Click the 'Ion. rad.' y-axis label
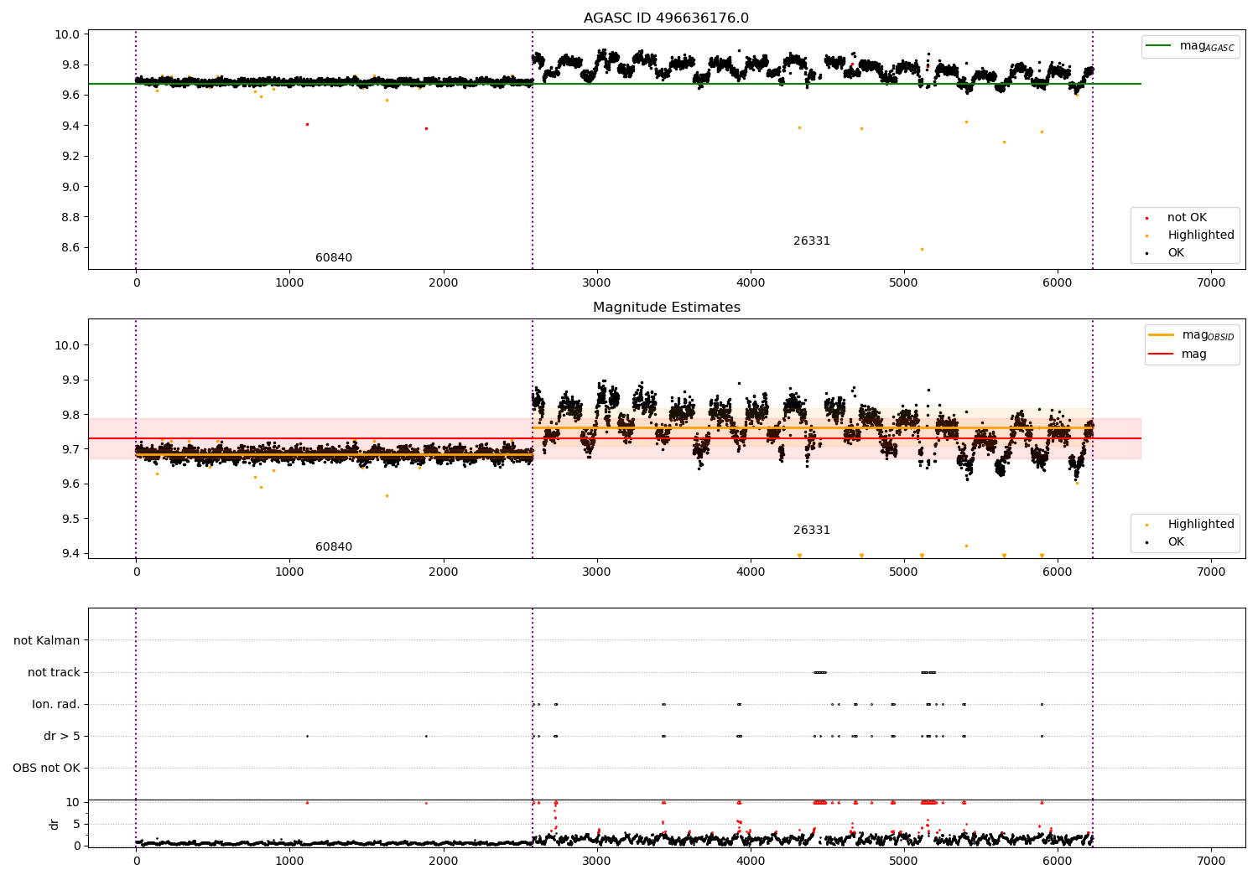The width and height of the screenshot is (1258, 880). coord(56,704)
